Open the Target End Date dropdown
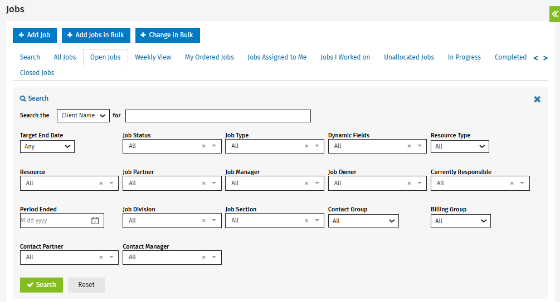The width and height of the screenshot is (560, 302). pos(47,146)
